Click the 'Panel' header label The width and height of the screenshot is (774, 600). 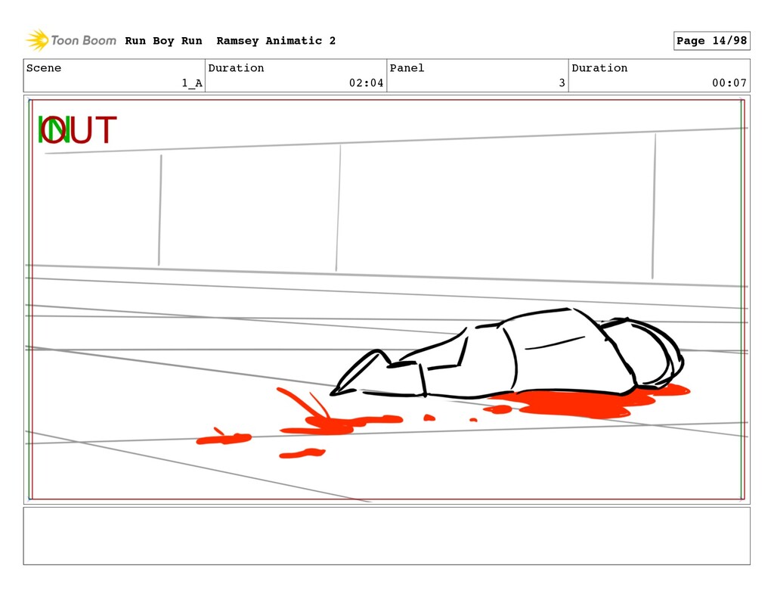point(407,67)
